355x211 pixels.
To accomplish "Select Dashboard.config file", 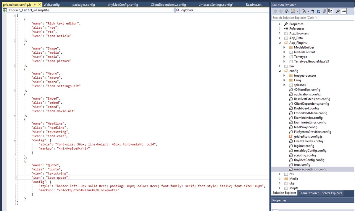I will 306,108.
